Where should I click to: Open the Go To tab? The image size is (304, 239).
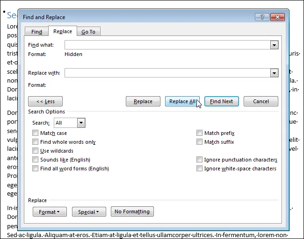(x=88, y=32)
